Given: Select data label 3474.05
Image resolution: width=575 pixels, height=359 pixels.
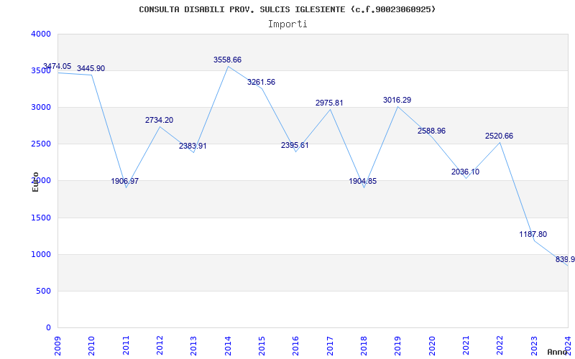Looking at the screenshot, I should tap(57, 66).
